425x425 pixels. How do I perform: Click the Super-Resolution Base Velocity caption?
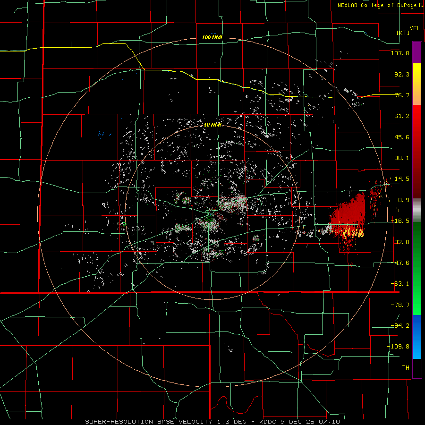click(212, 422)
